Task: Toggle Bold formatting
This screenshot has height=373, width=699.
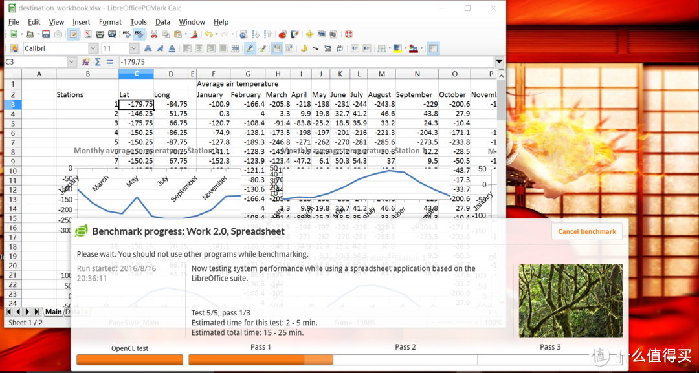Action: point(148,48)
